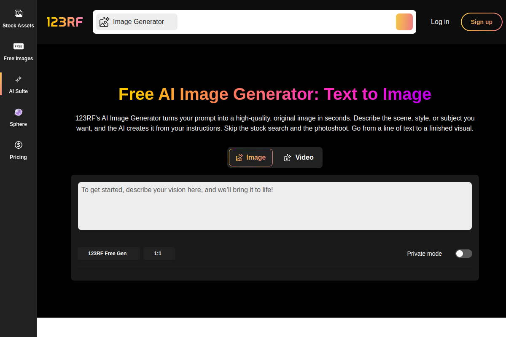The image size is (506, 337).
Task: Click the gradient search button
Action: (x=404, y=22)
